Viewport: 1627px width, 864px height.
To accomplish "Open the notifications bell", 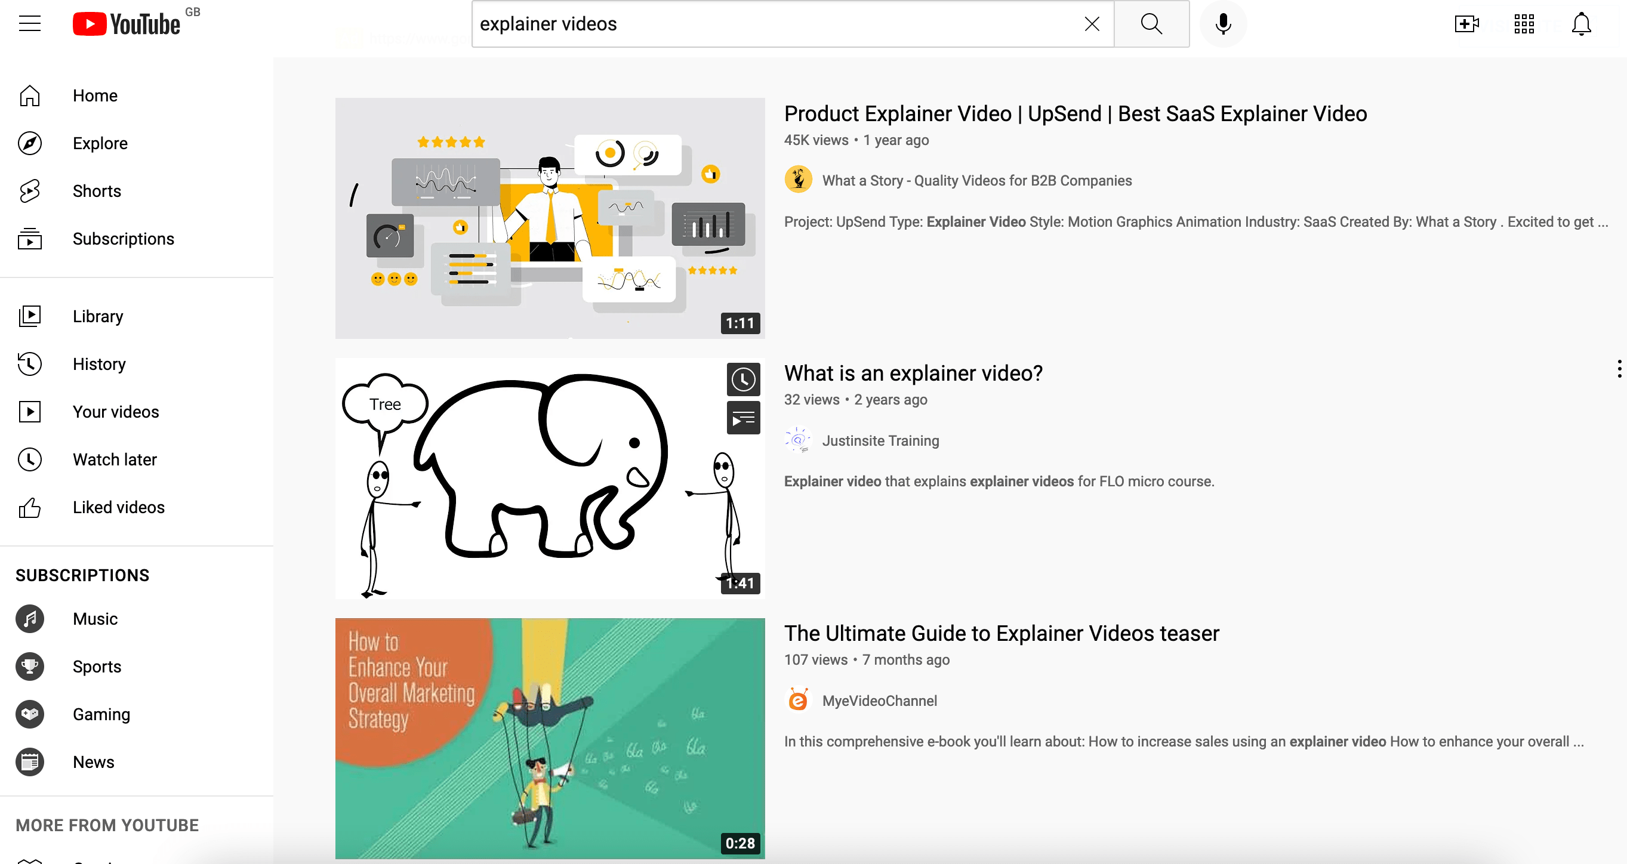I will [1581, 24].
